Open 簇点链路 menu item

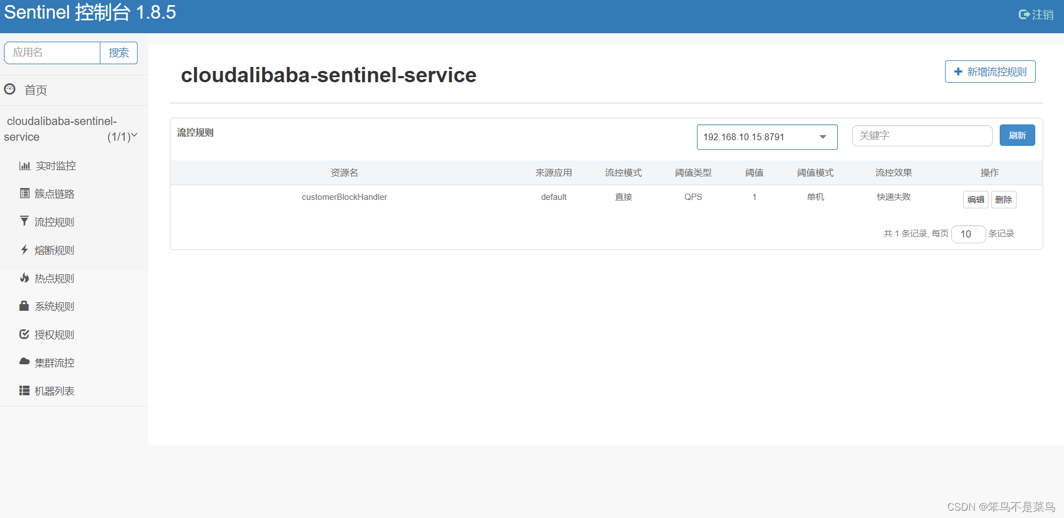click(55, 194)
